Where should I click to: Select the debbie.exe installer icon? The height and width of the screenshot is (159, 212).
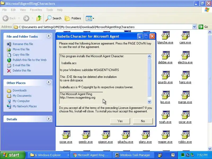(x=165, y=55)
